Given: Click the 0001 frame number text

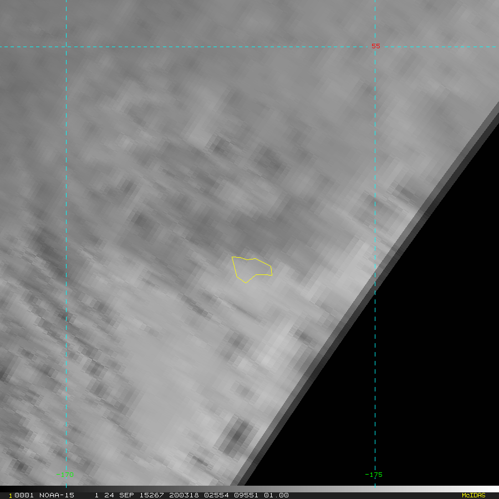Looking at the screenshot, I should pyautogui.click(x=24, y=495).
